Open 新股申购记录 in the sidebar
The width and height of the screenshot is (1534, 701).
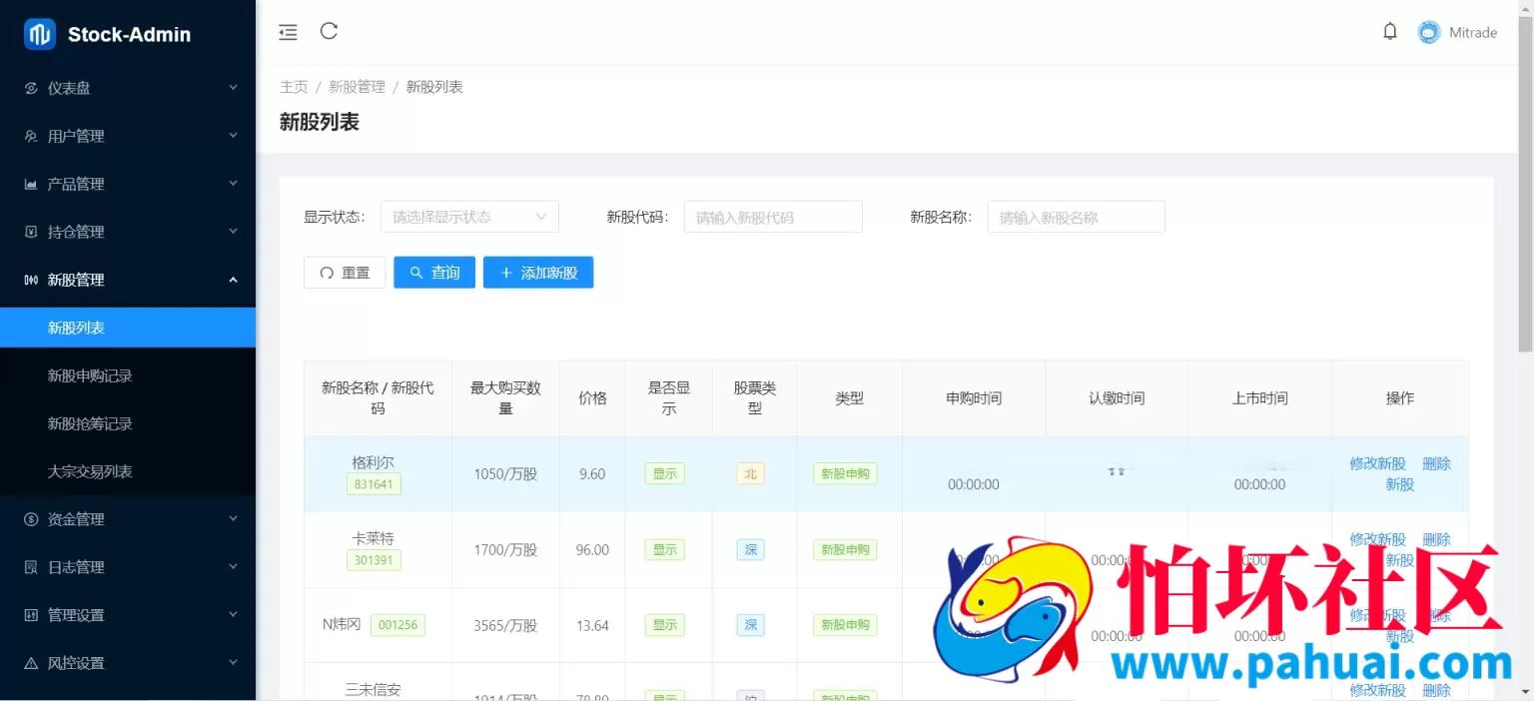point(128,375)
